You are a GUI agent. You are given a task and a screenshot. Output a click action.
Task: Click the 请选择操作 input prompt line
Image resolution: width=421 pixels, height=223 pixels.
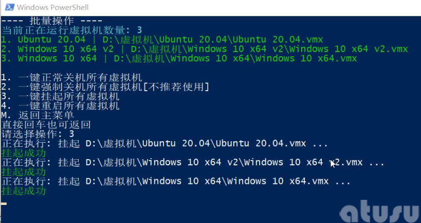coord(38,134)
